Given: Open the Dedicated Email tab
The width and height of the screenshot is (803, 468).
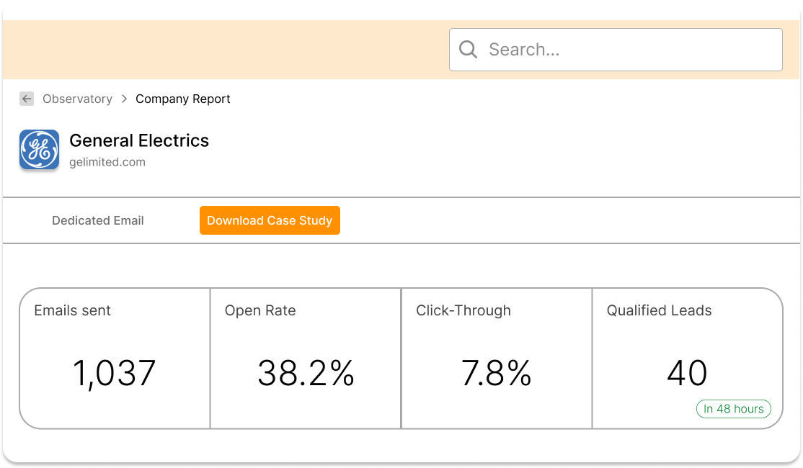Looking at the screenshot, I should coord(98,221).
